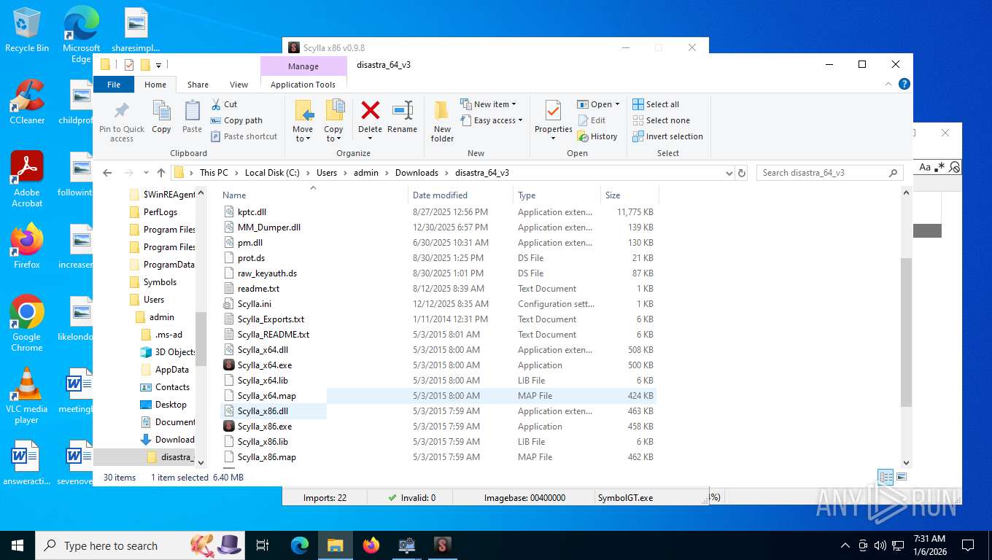992x560 pixels.
Task: Sort by Type column header
Action: (x=557, y=195)
